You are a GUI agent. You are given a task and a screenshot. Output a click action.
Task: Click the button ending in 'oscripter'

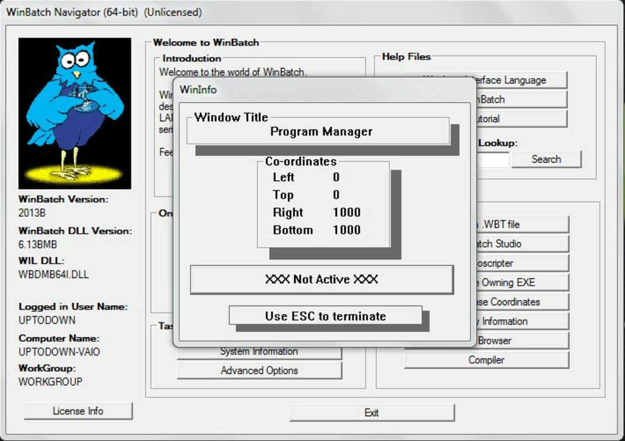point(522,263)
